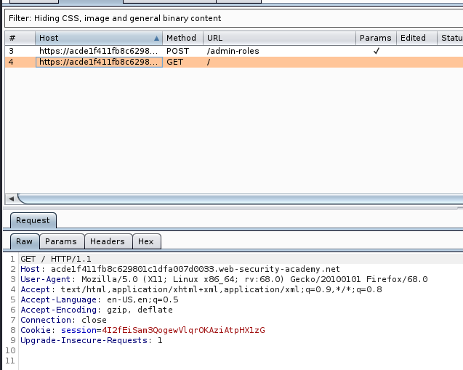Click the GET method cell in row 4
The image size is (463, 370).
[174, 62]
